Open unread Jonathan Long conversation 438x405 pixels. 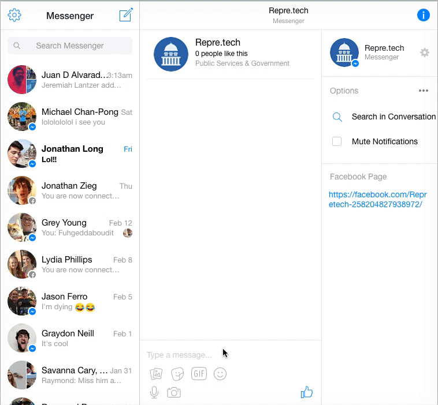tap(70, 153)
